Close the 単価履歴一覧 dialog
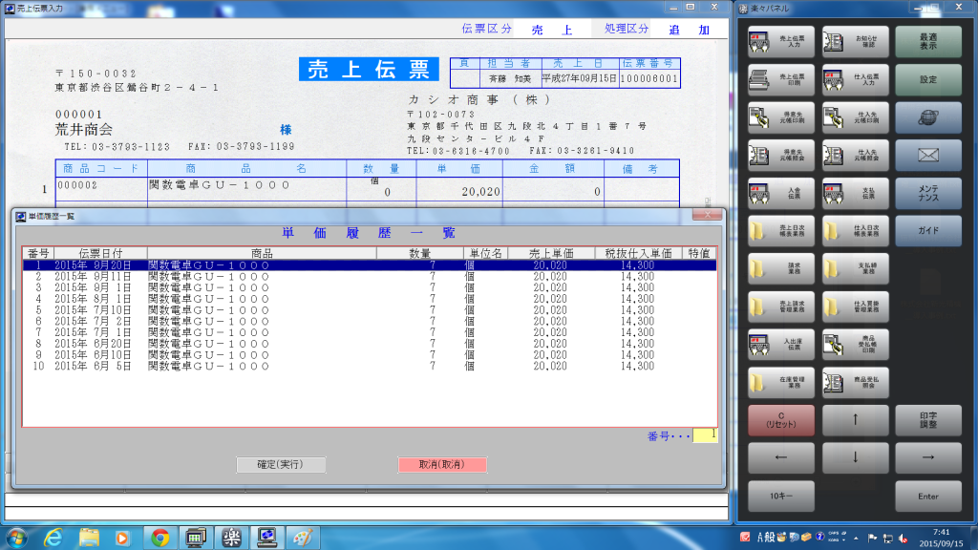The image size is (978, 550). point(708,215)
